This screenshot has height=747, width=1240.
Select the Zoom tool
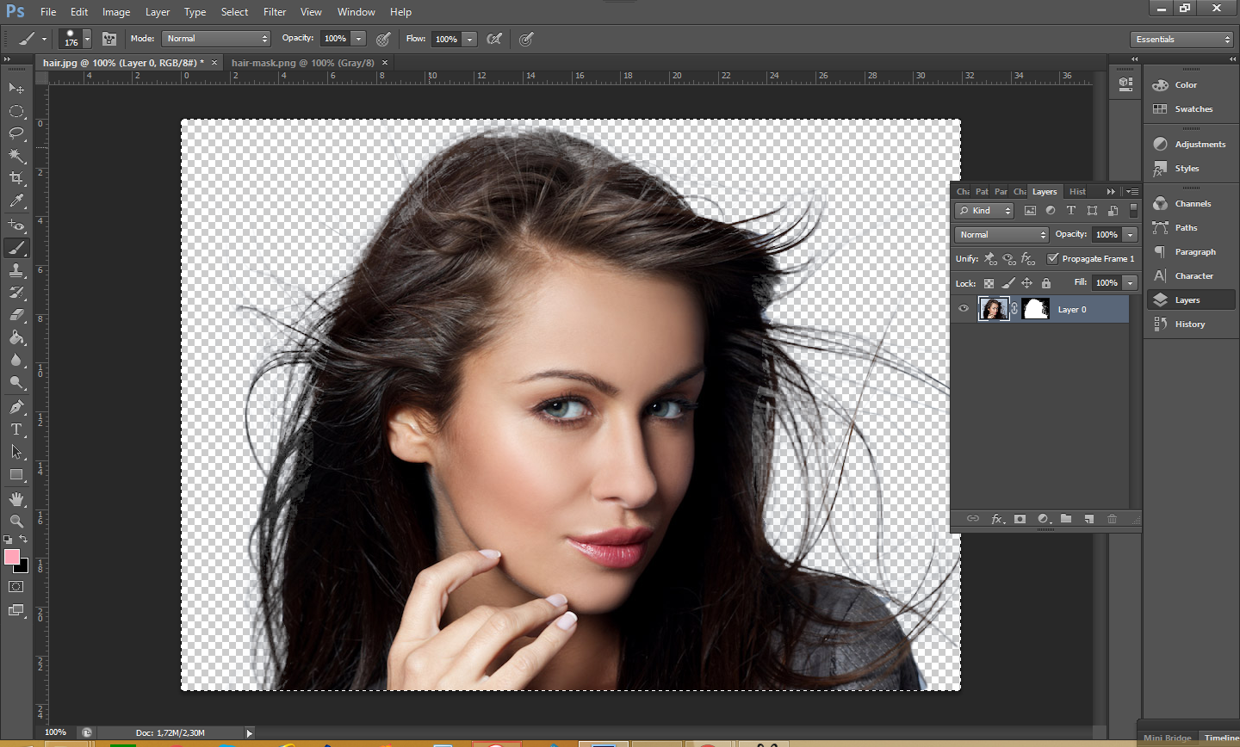[16, 522]
